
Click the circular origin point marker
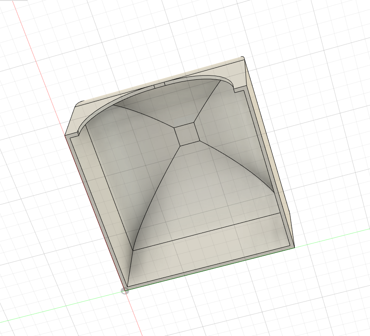tap(125, 291)
